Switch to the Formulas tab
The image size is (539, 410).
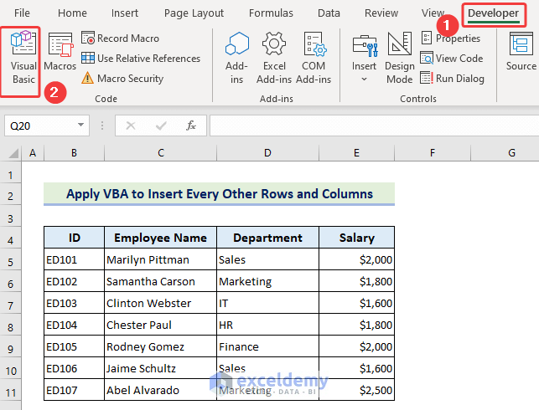click(x=271, y=13)
